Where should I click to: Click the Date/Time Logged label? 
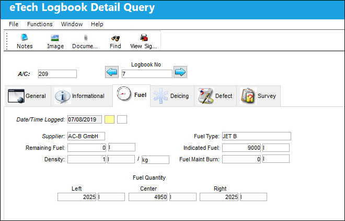click(40, 119)
